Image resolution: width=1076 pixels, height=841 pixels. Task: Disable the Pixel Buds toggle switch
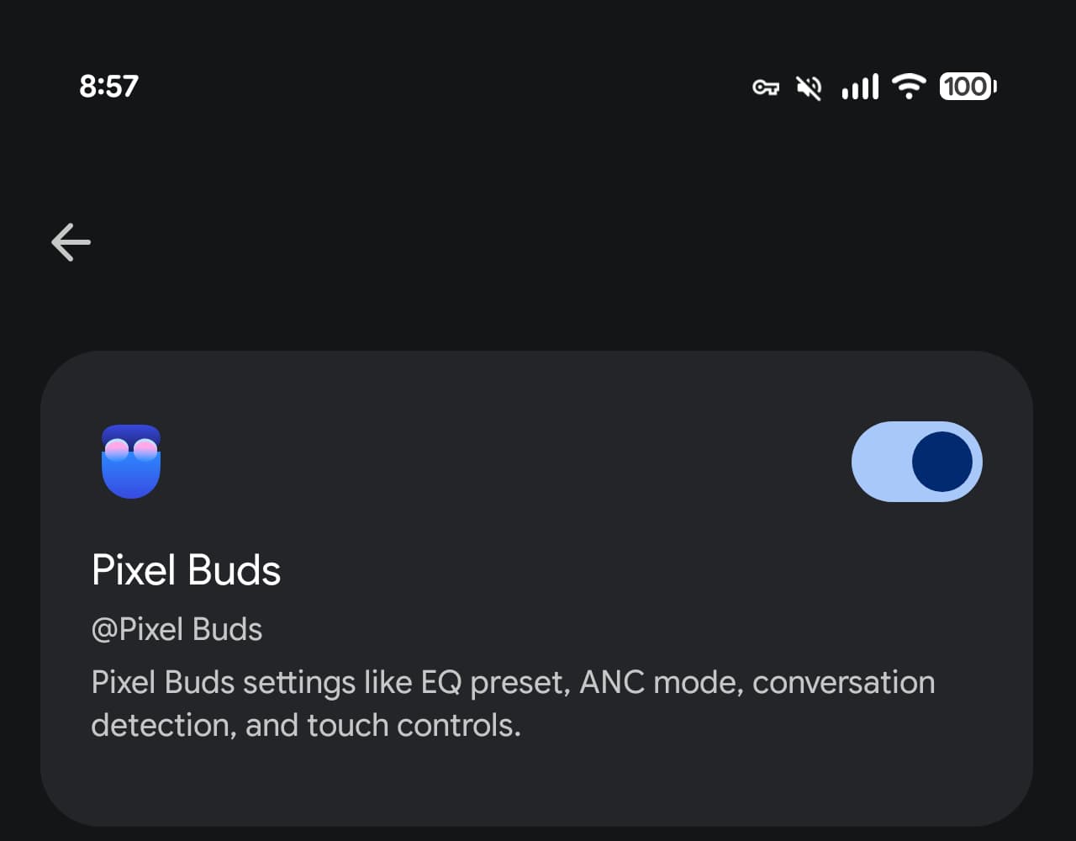917,462
